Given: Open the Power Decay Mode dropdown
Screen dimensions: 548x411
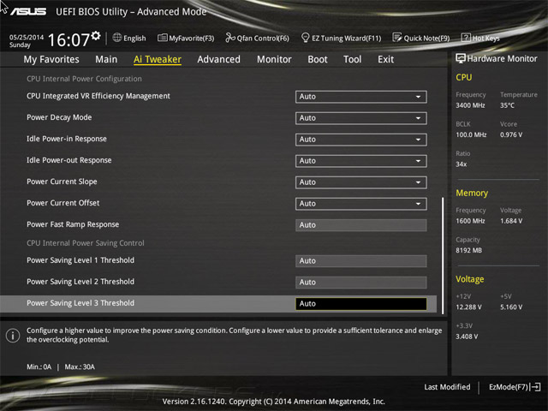Looking at the screenshot, I should point(361,118).
